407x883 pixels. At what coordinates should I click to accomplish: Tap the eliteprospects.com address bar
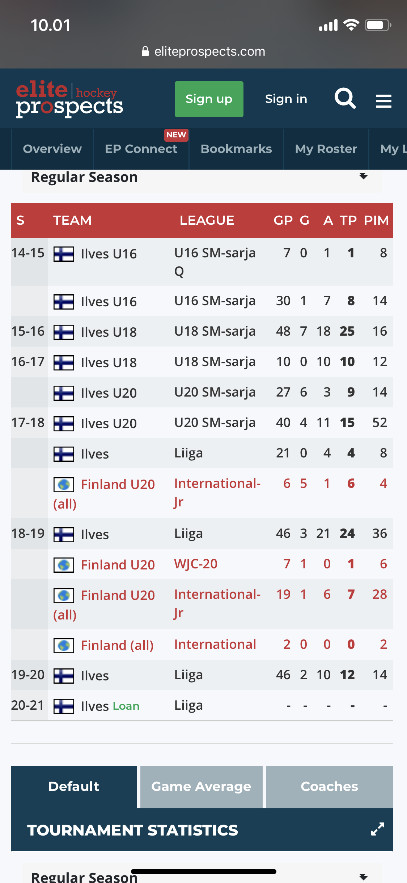209,51
